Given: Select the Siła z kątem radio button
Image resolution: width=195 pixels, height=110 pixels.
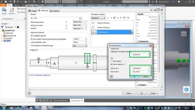Looking at the screenshot, I should (x=112, y=61).
